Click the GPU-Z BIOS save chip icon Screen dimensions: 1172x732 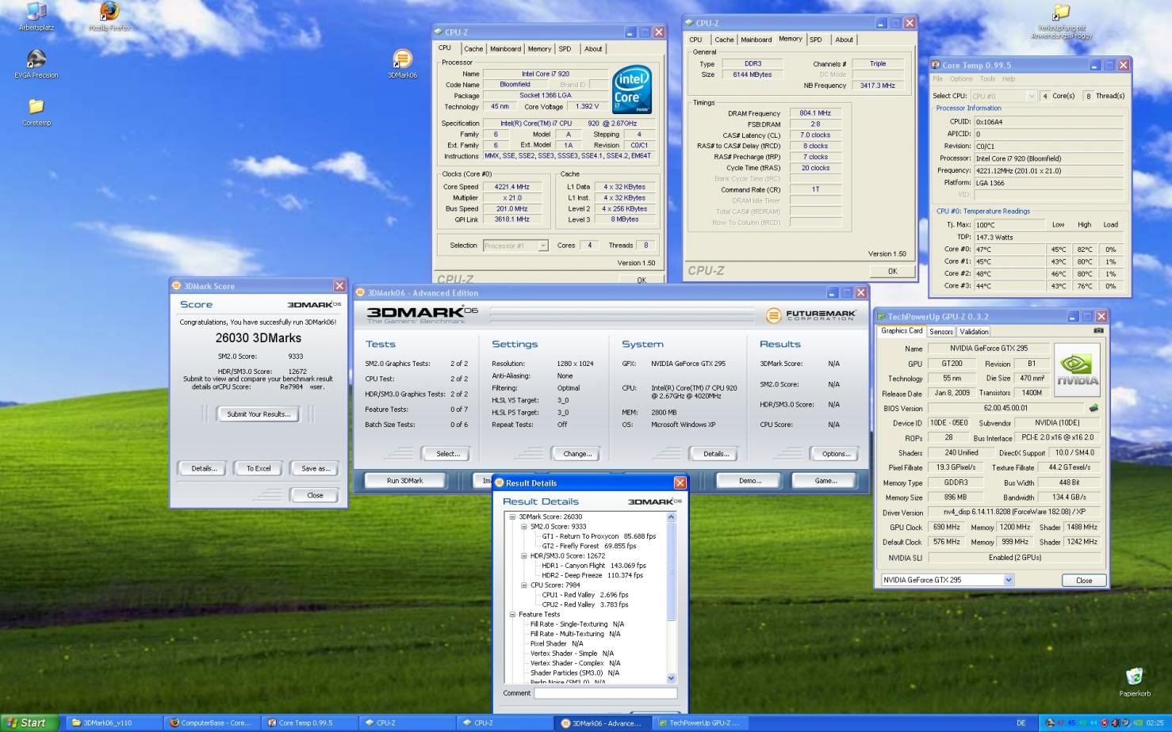[x=1093, y=408]
